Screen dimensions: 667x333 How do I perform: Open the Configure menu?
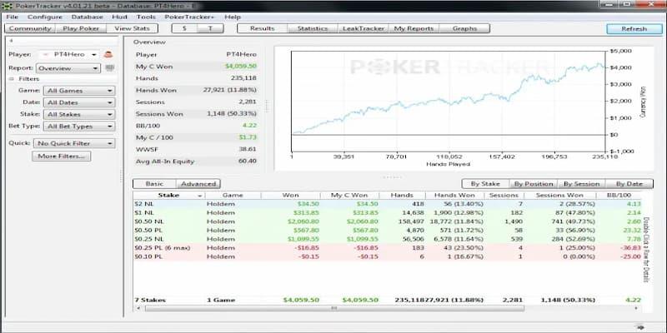45,17
